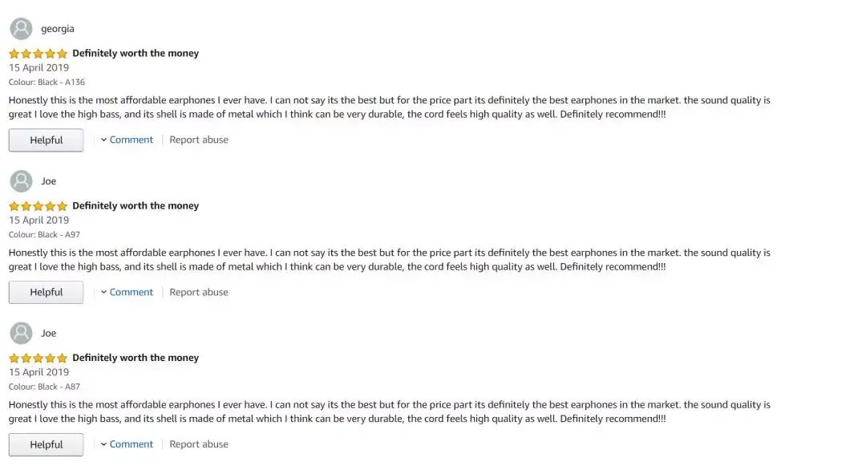Open first Joe reviewer name link

click(x=49, y=181)
